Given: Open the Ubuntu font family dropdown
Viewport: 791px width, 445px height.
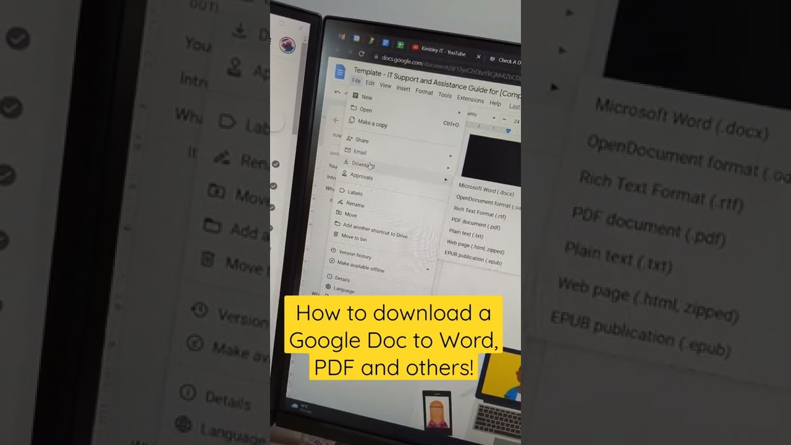Looking at the screenshot, I should click(480, 115).
